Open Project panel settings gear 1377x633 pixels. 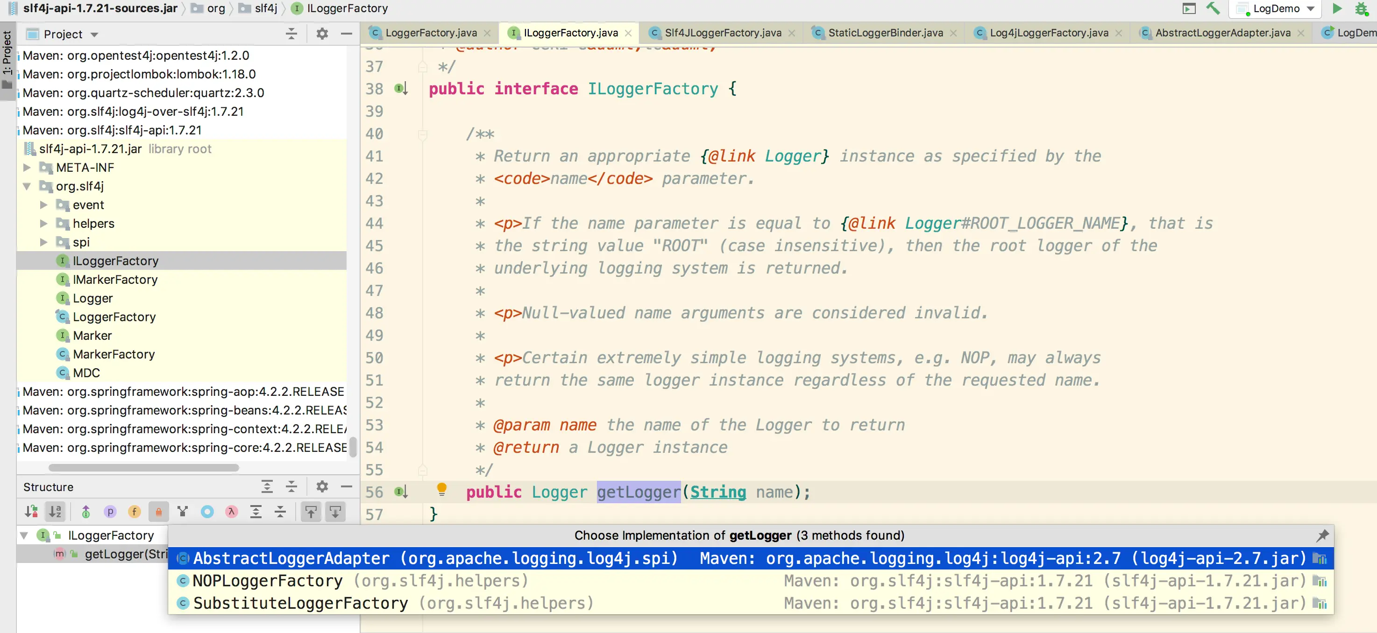tap(322, 34)
